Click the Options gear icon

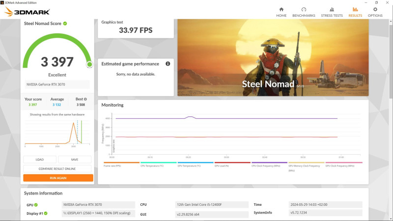tap(375, 9)
